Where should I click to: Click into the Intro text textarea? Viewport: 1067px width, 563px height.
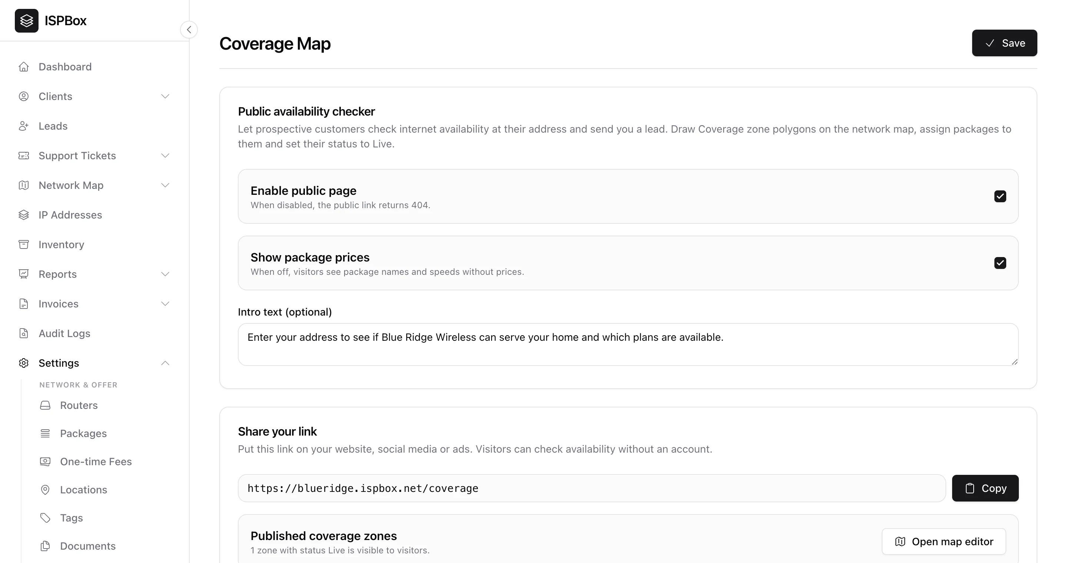[628, 344]
